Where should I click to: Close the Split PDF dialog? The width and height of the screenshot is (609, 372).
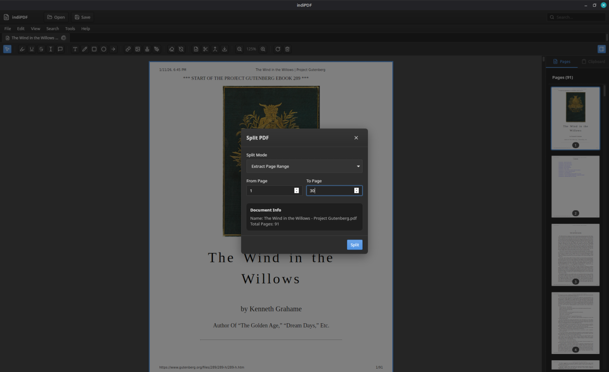356,138
